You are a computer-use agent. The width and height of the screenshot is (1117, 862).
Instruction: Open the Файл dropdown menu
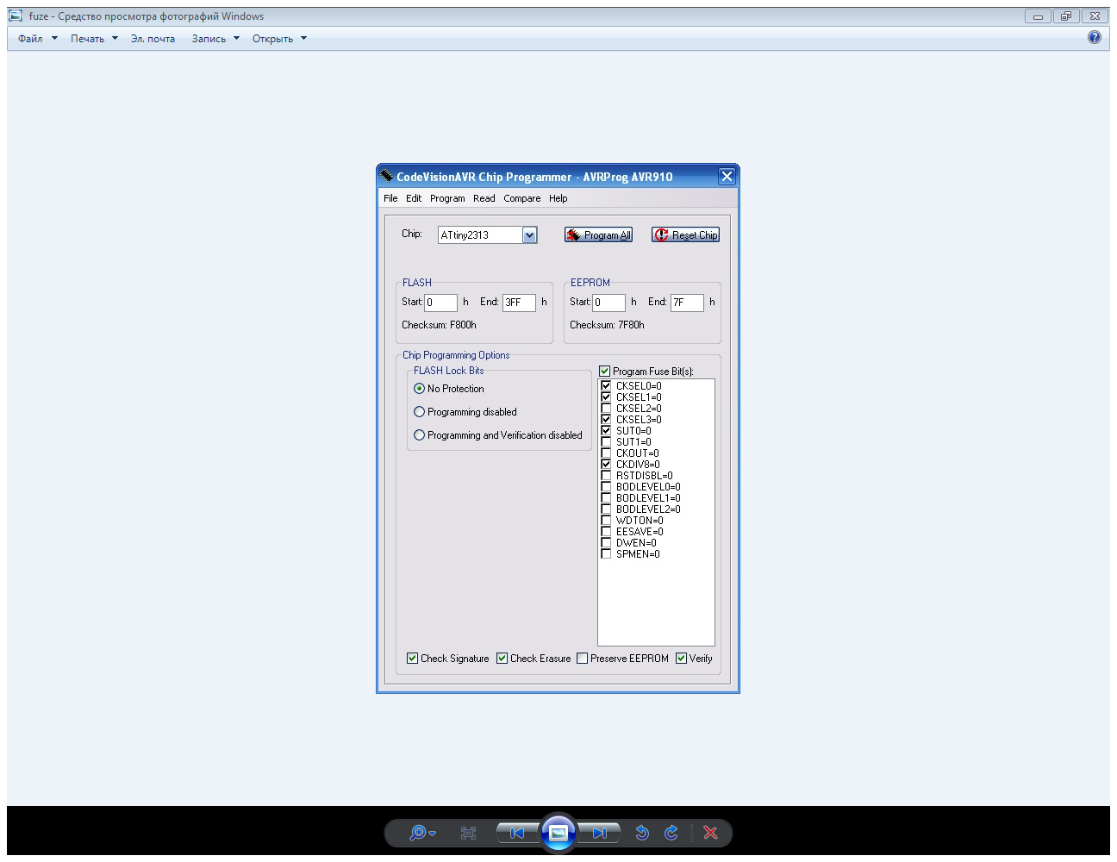point(37,39)
